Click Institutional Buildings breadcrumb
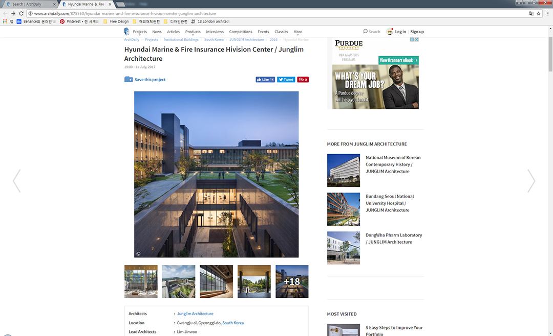This screenshot has height=336, width=553. point(181,40)
